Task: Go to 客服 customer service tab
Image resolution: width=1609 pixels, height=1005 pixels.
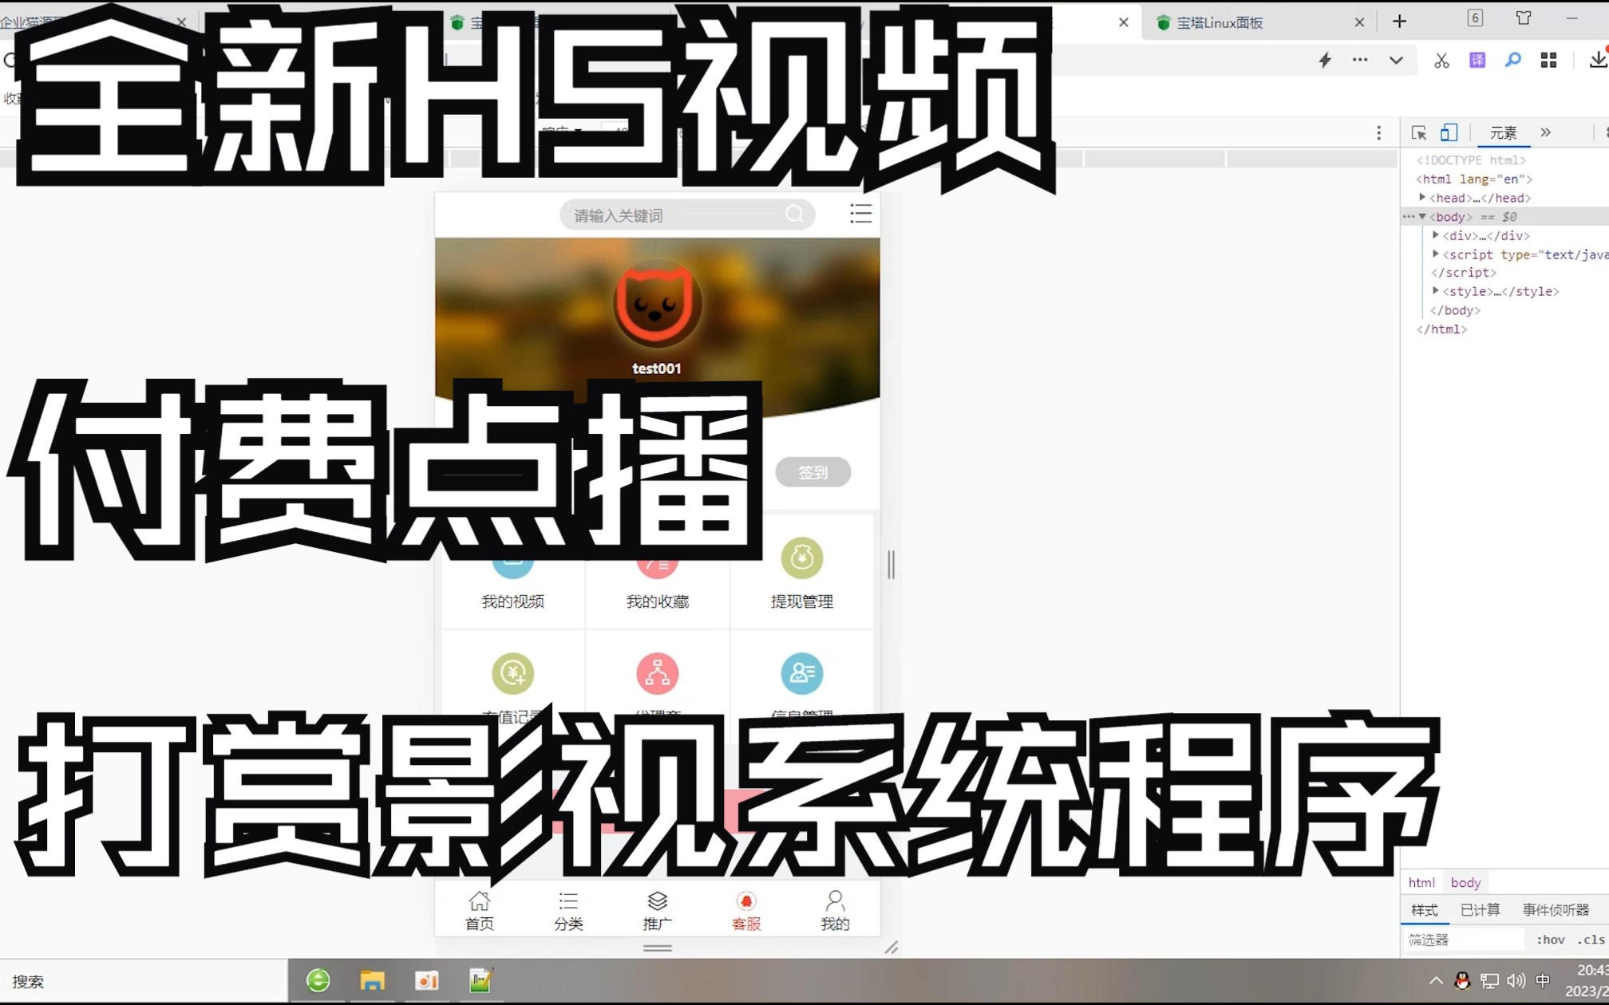Action: pyautogui.click(x=746, y=911)
